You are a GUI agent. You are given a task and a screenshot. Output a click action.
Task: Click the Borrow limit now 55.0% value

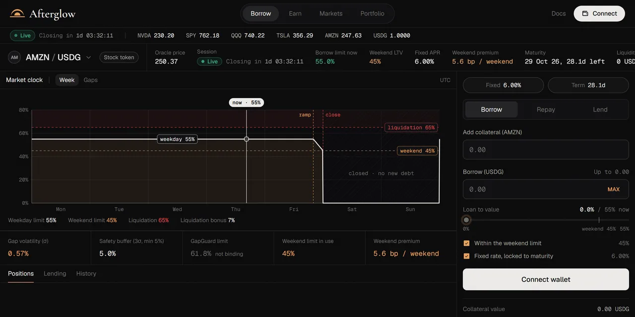click(x=325, y=61)
